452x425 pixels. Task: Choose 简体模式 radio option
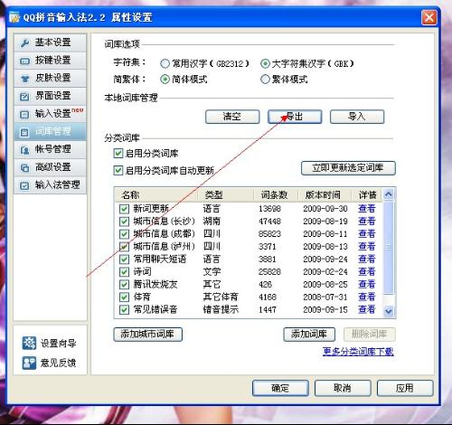pos(165,80)
